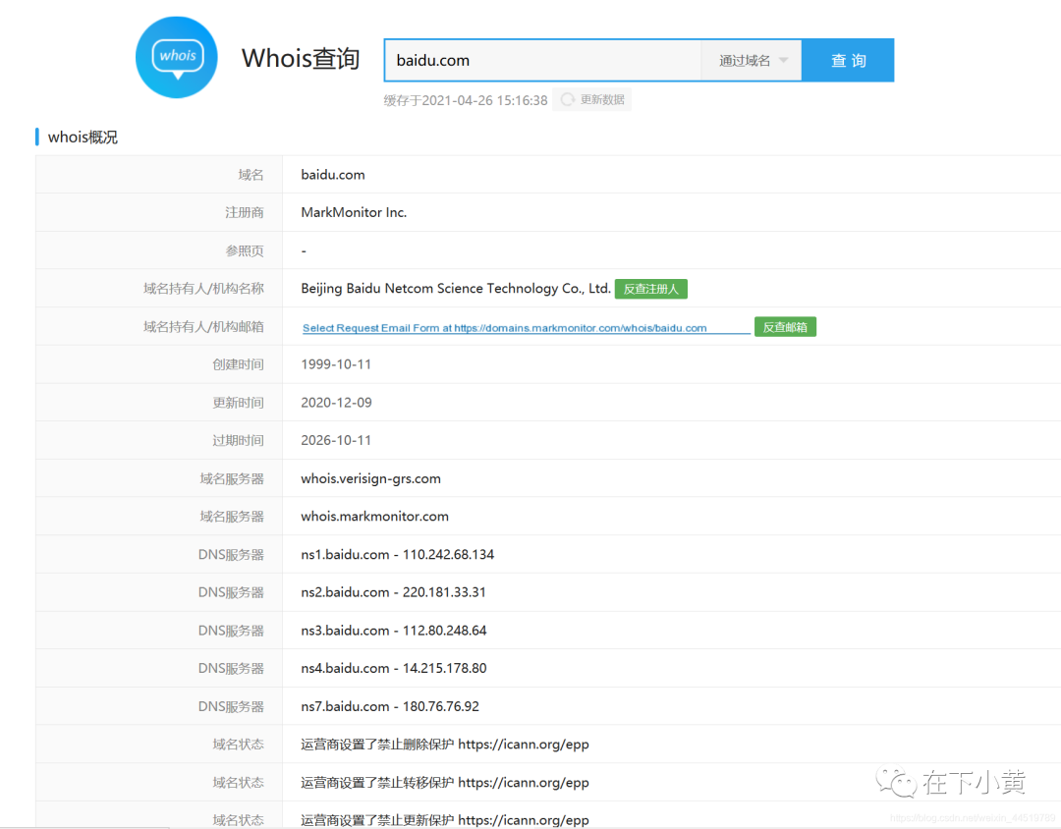Select ns7.baidu.com - 180.76.76.92 entry
The height and width of the screenshot is (829, 1061).
[x=390, y=706]
